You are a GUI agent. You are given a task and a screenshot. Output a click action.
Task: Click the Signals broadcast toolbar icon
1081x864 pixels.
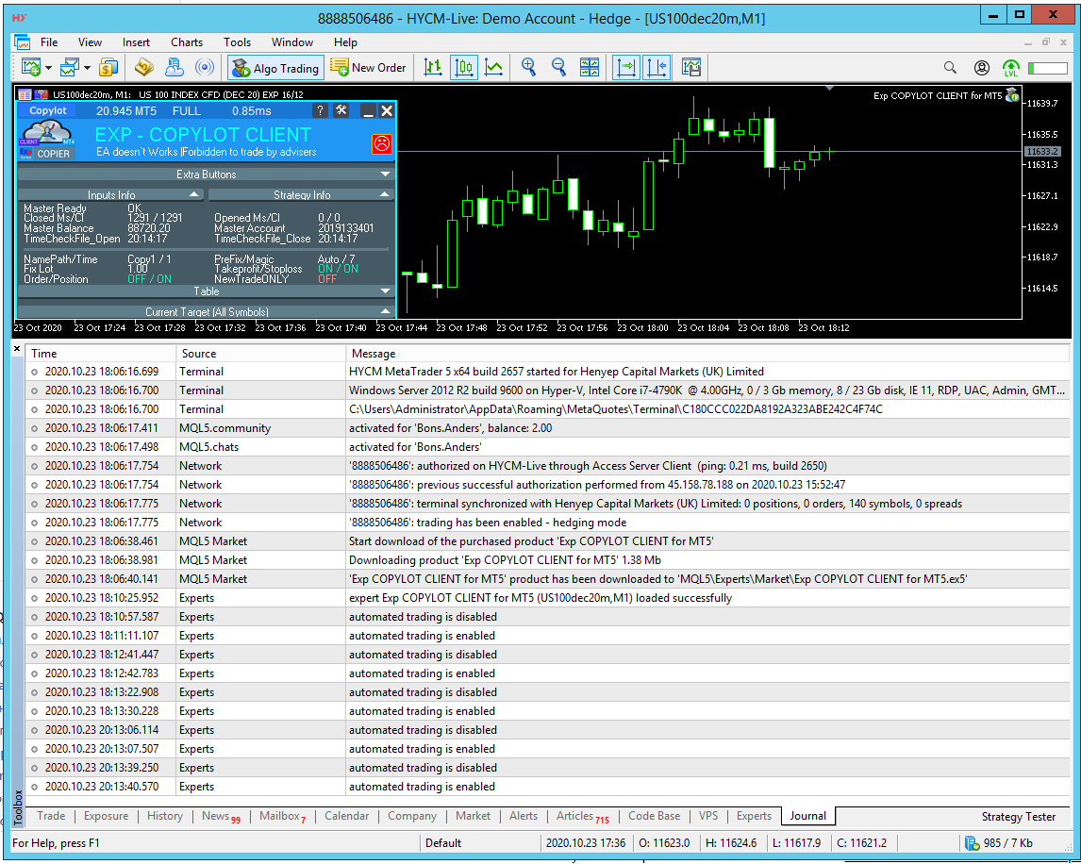click(204, 68)
